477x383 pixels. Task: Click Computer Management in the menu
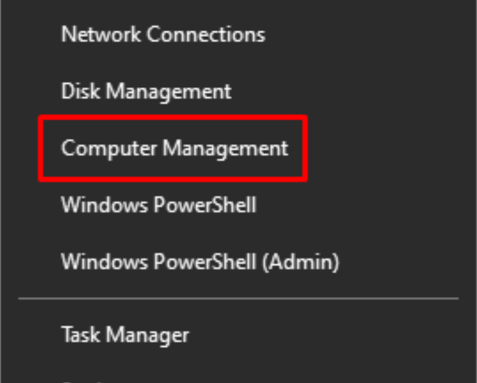pyautogui.click(x=174, y=148)
